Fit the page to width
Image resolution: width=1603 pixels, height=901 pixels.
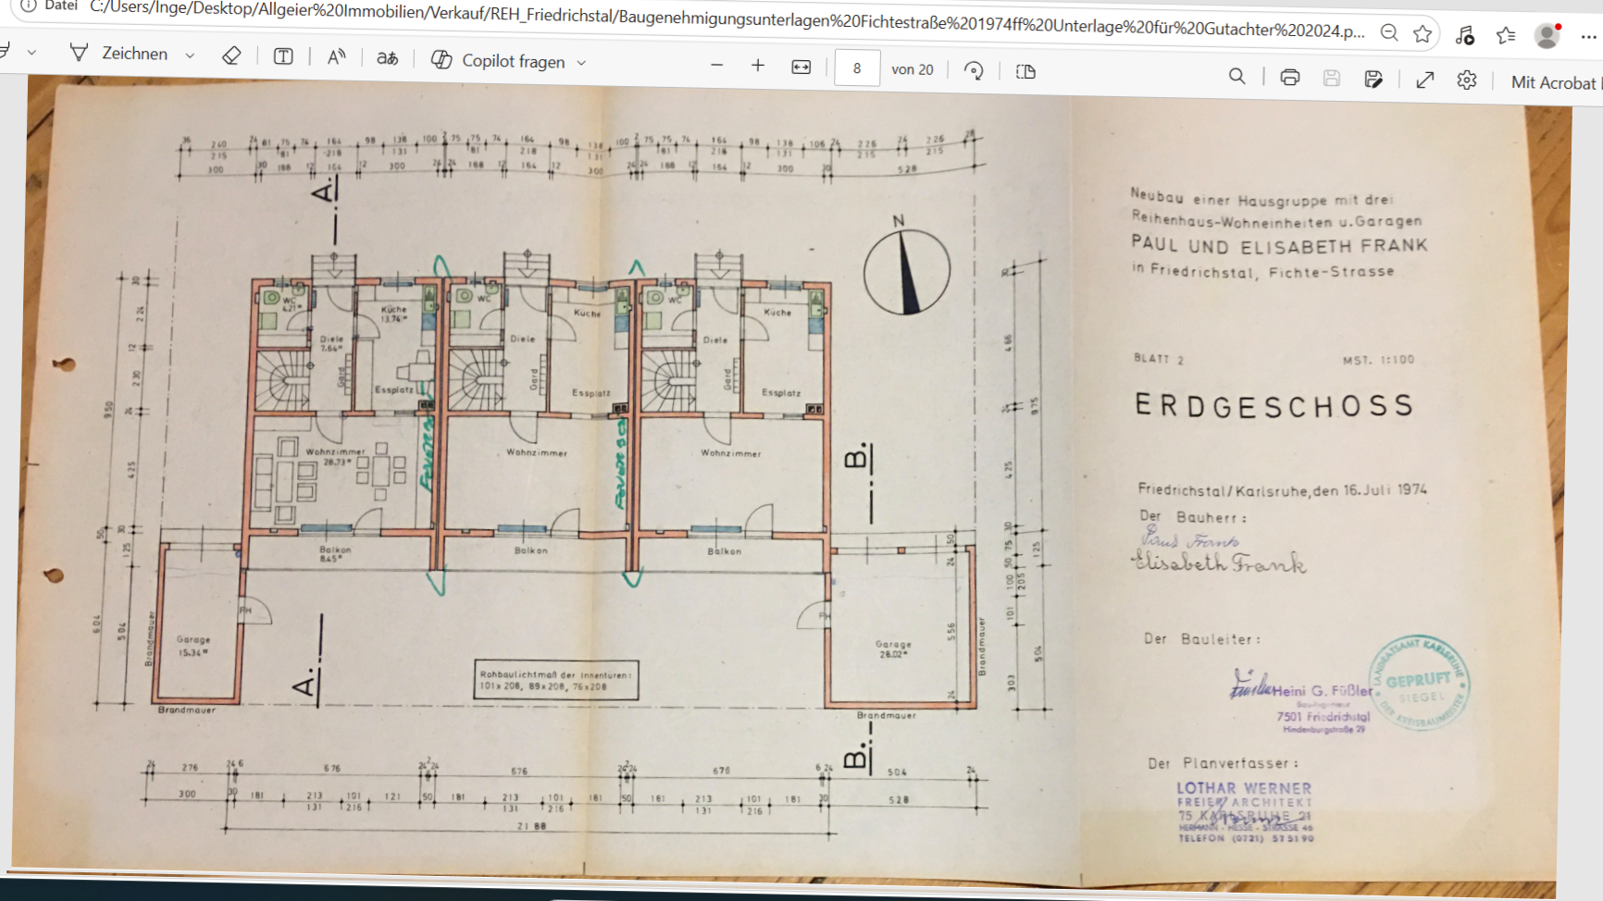click(x=801, y=67)
